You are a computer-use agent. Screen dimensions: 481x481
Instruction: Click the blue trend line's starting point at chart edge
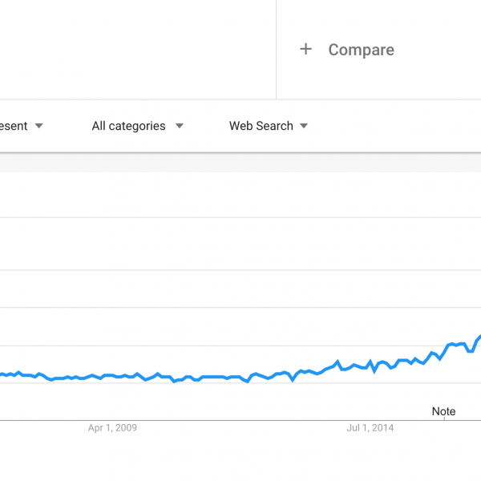2,374
